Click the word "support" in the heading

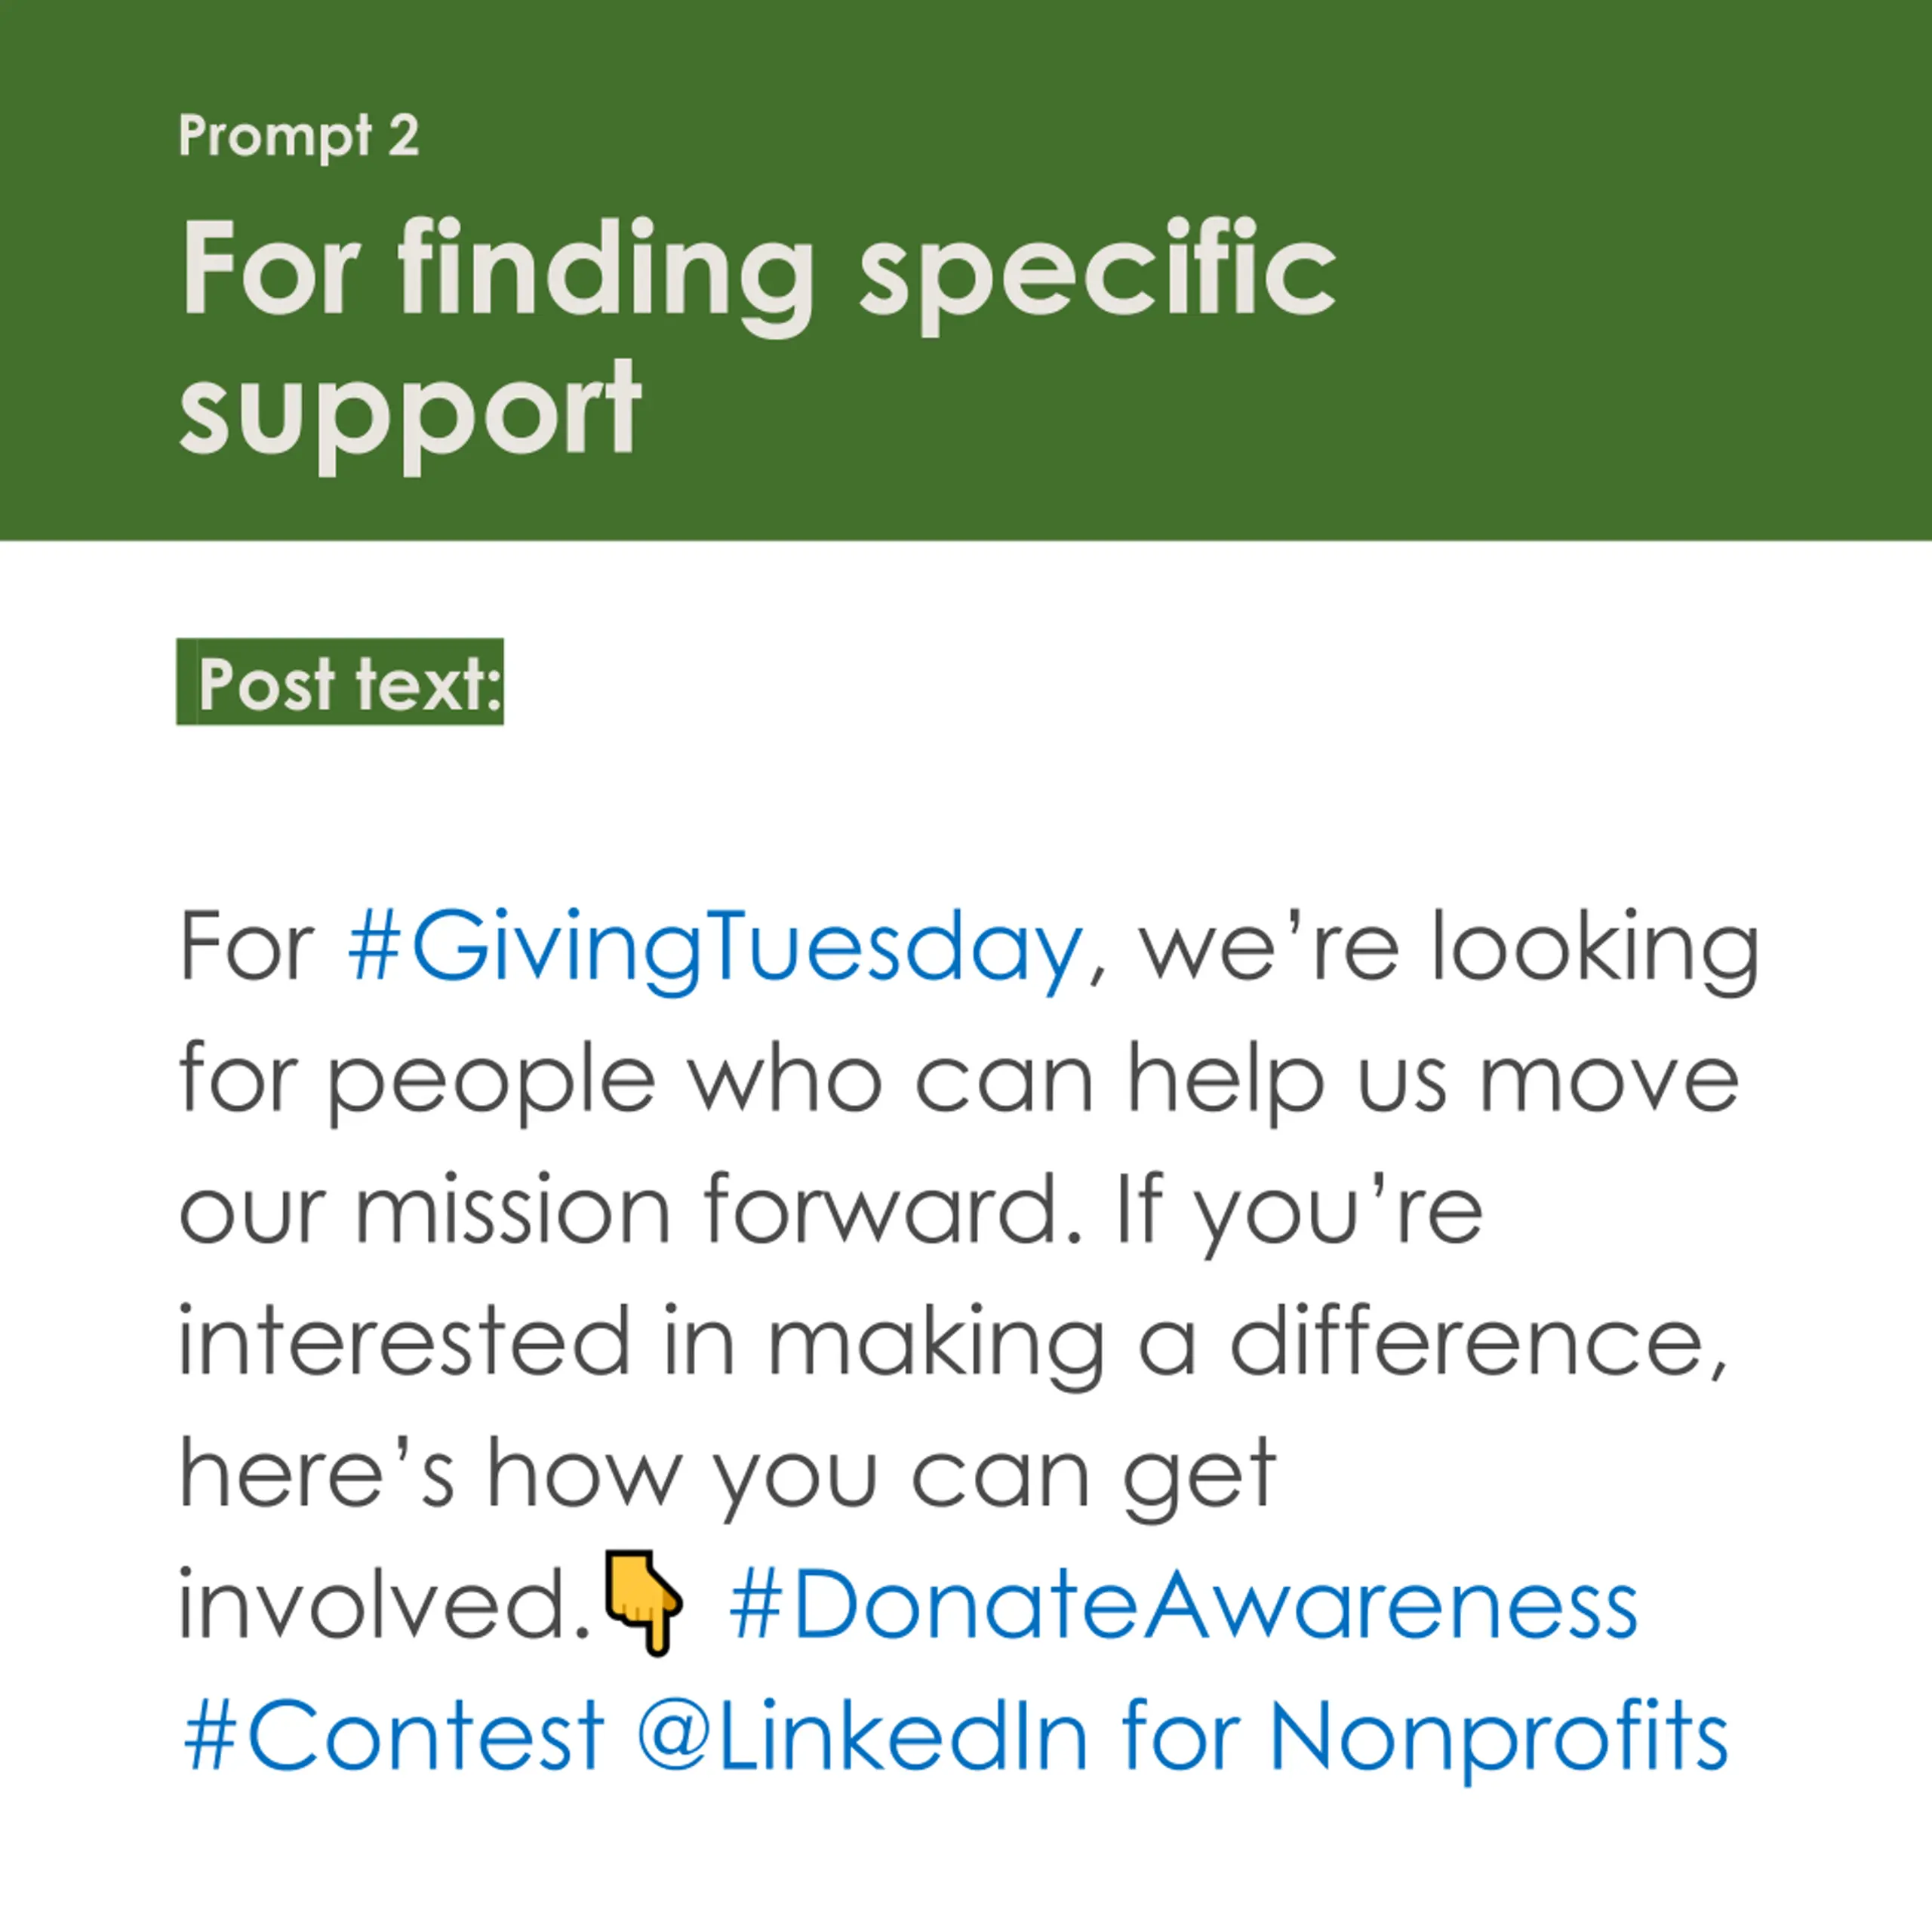[409, 413]
